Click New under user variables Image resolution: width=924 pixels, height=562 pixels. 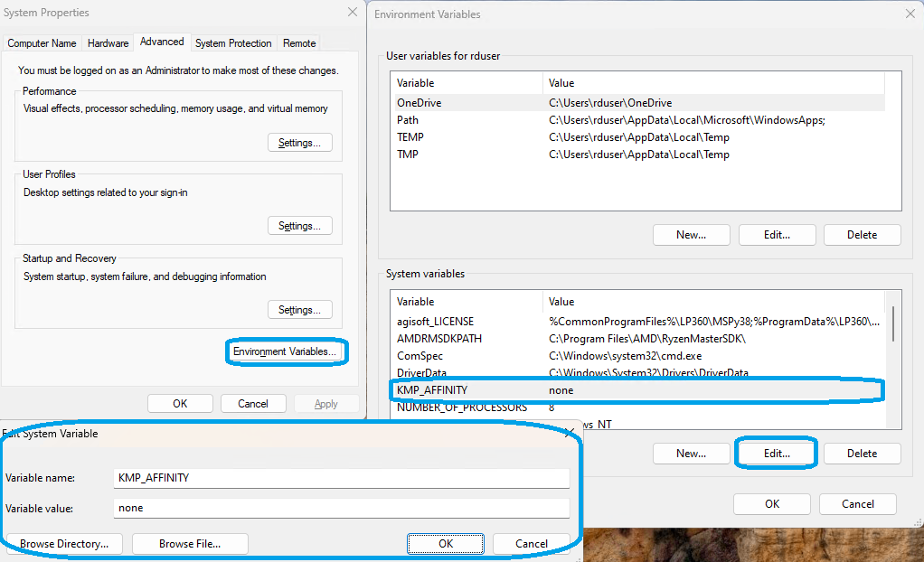click(692, 234)
